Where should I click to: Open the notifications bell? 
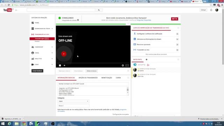coord(211,10)
